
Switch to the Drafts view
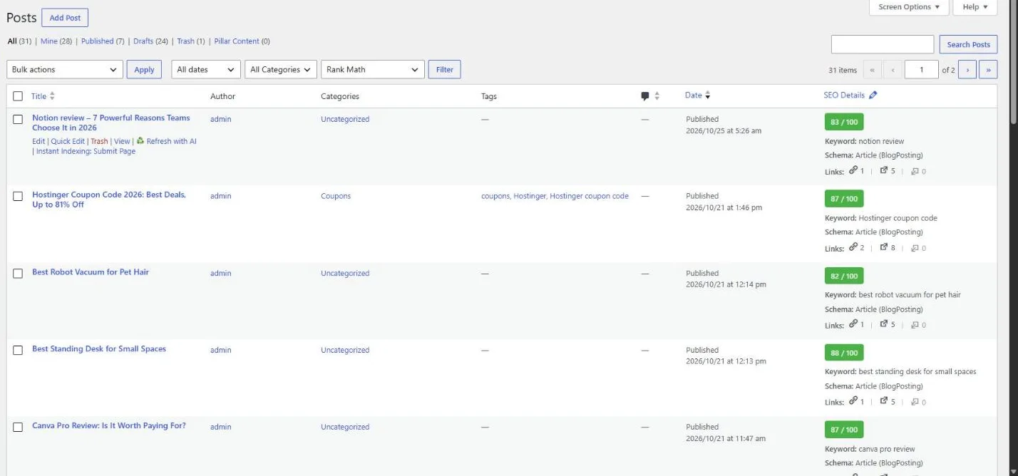tap(150, 41)
